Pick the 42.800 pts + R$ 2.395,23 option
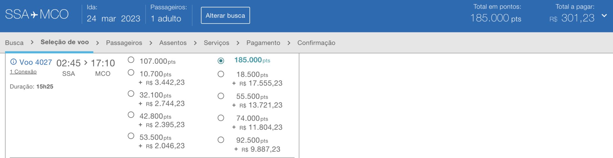 click(131, 115)
